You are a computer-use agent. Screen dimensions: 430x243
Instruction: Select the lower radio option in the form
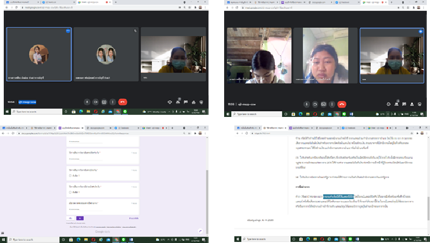point(70,192)
